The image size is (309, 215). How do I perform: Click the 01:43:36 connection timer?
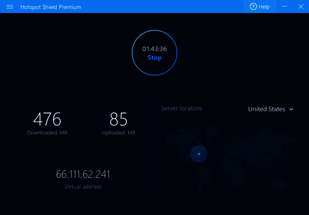click(154, 49)
